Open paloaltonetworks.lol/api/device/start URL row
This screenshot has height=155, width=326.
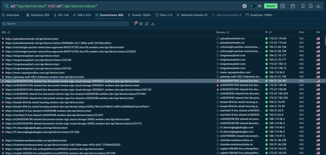32,39
